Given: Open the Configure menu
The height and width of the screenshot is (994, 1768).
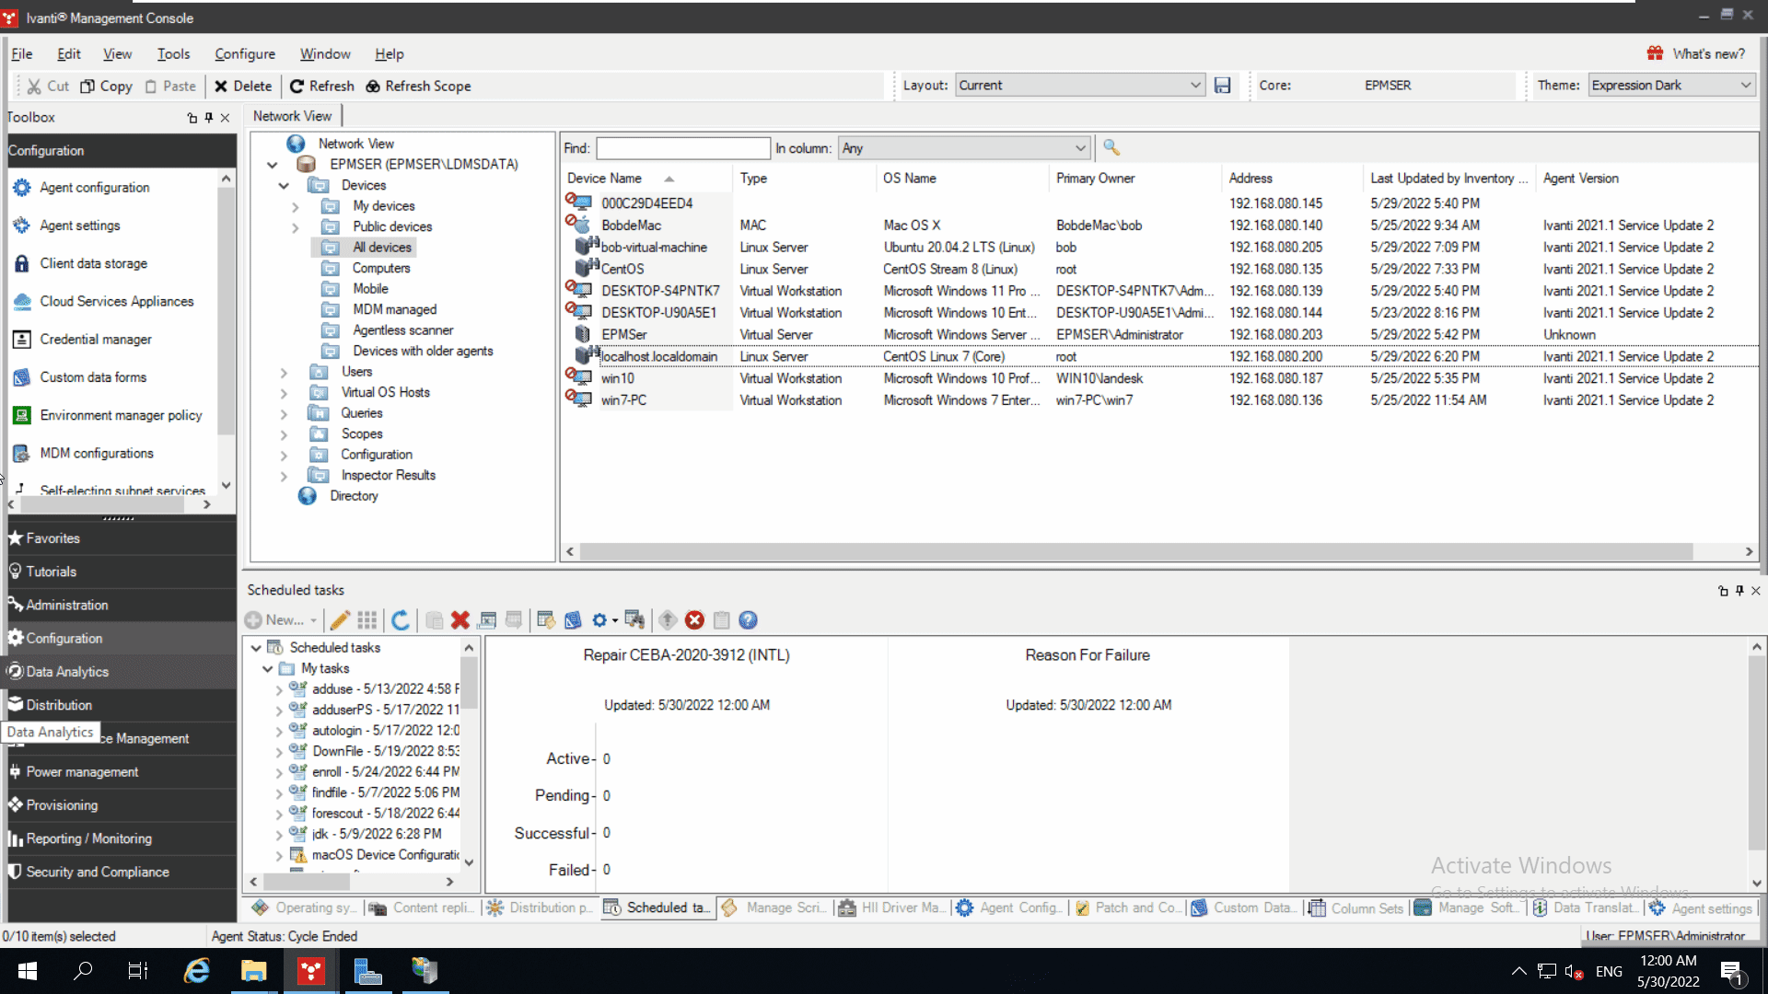Looking at the screenshot, I should pyautogui.click(x=245, y=54).
